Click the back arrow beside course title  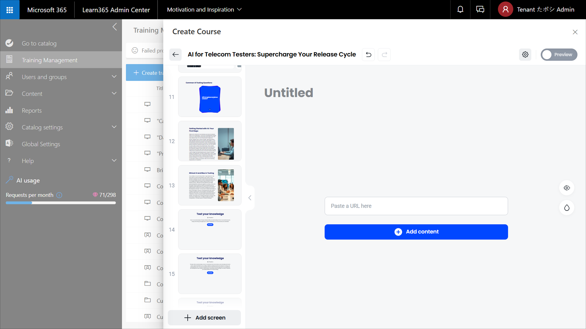[175, 55]
